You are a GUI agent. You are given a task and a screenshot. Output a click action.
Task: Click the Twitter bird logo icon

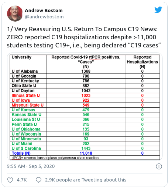158,10
